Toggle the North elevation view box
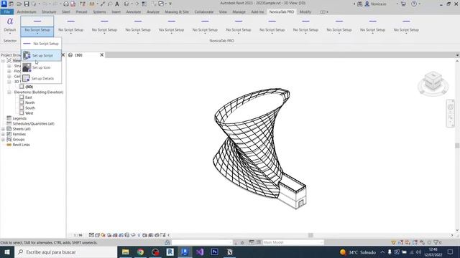 coord(22,102)
